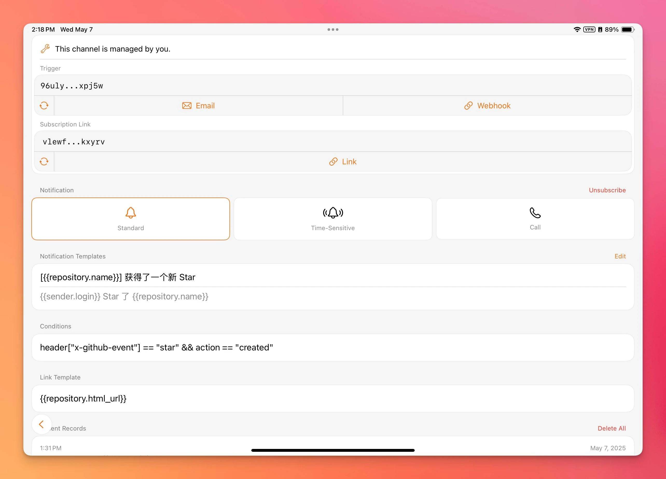The width and height of the screenshot is (666, 479).
Task: Copy subscription Link
Action: click(343, 162)
